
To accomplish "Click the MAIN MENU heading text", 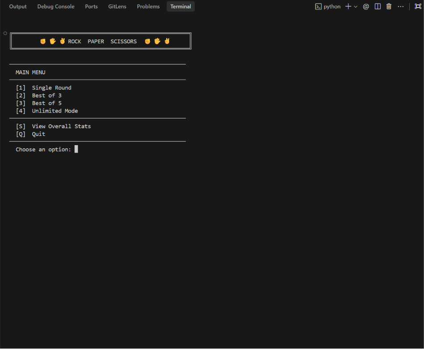I will coord(31,72).
